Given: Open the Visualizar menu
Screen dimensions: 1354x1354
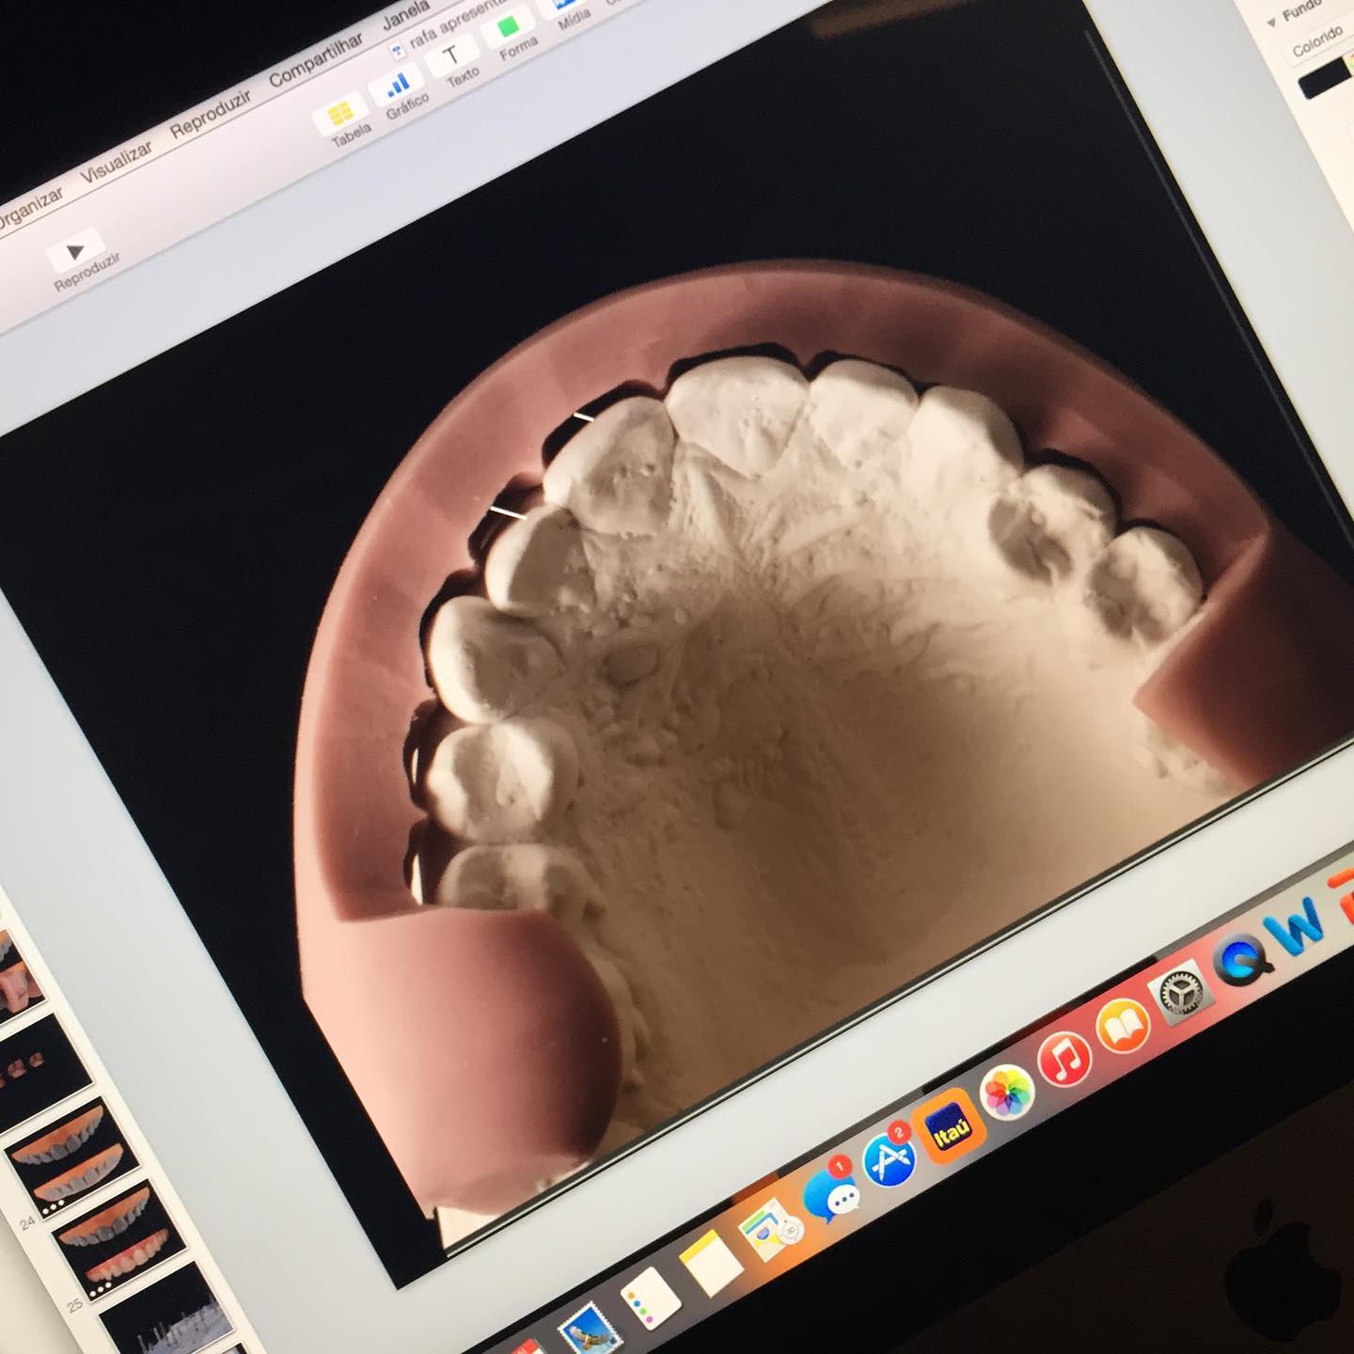Looking at the screenshot, I should point(116,164).
